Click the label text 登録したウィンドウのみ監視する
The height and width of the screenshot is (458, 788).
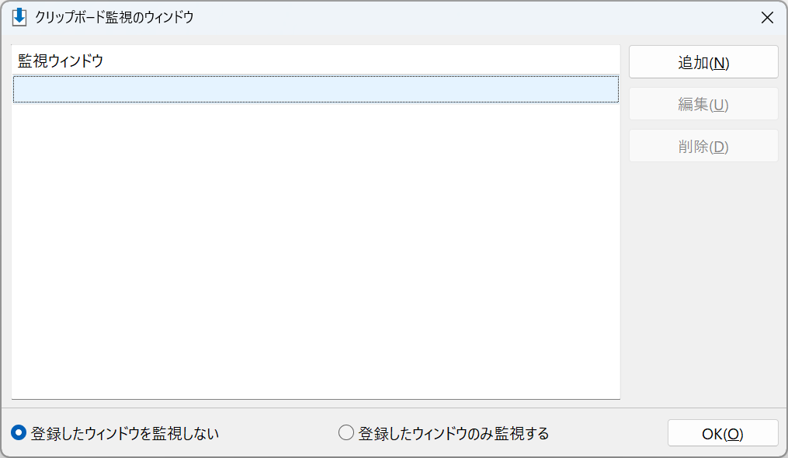pos(453,433)
